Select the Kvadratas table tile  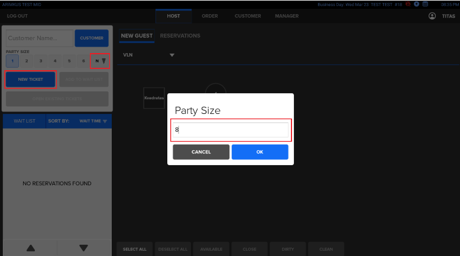click(154, 98)
